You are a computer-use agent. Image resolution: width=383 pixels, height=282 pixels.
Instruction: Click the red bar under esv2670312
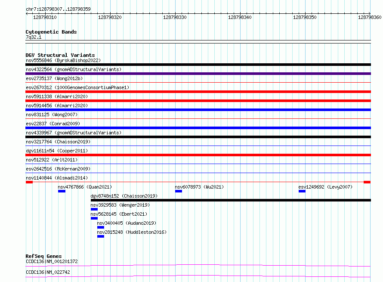(x=198, y=92)
